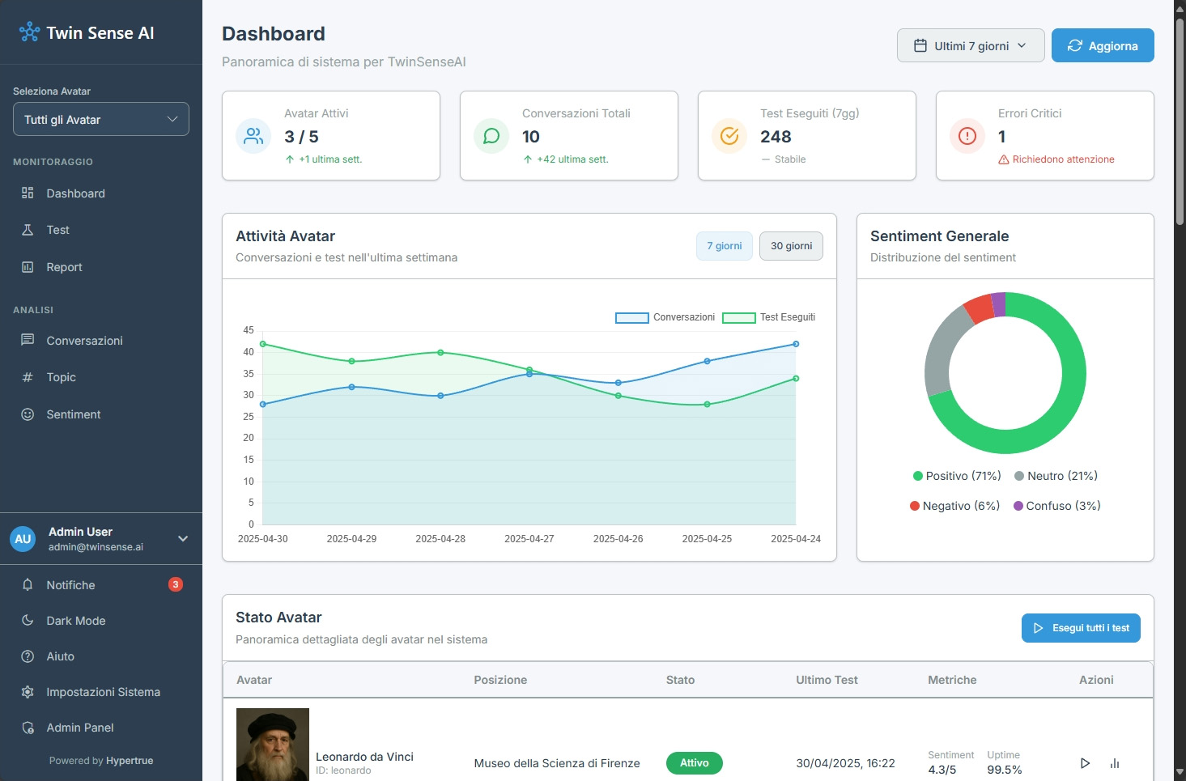Toggle Dark Mode in the sidebar
The image size is (1186, 781).
[x=75, y=621]
